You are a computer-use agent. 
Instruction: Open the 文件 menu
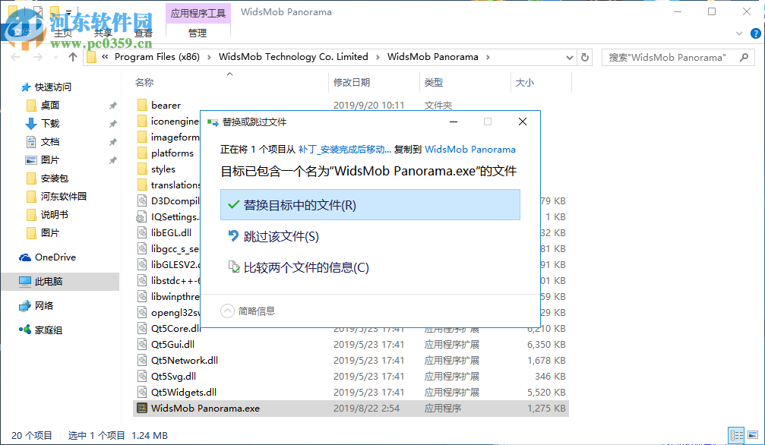(x=23, y=33)
